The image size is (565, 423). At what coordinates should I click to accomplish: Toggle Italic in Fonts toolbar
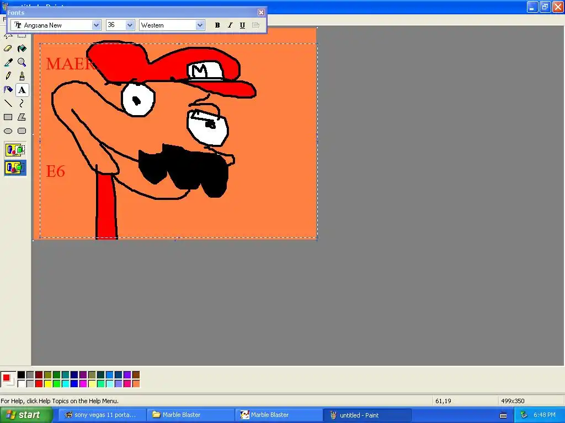tap(230, 25)
